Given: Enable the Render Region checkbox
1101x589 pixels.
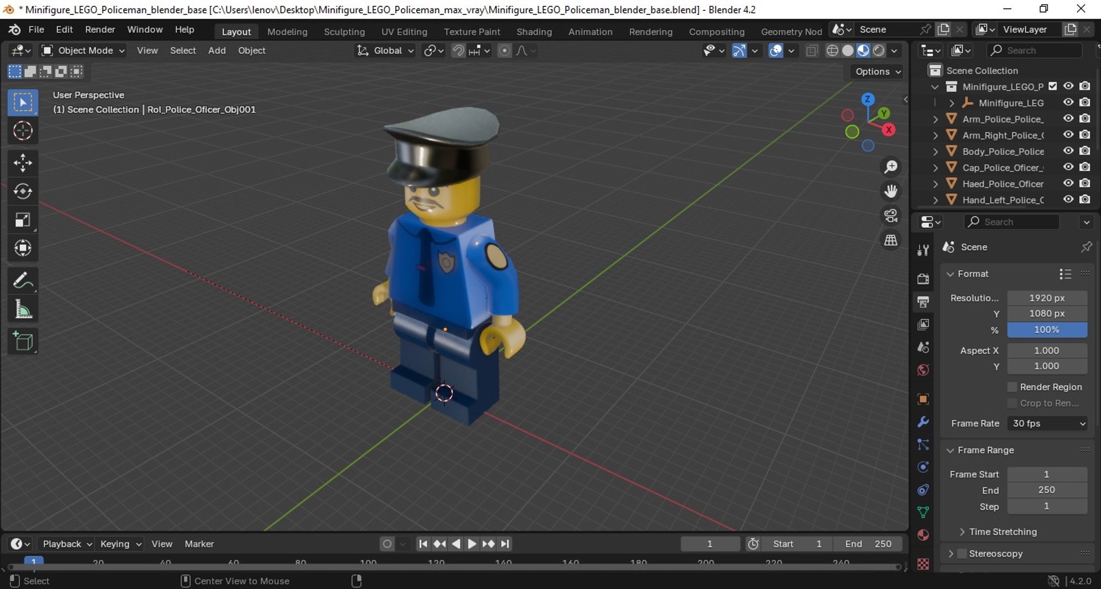Looking at the screenshot, I should click(1012, 387).
